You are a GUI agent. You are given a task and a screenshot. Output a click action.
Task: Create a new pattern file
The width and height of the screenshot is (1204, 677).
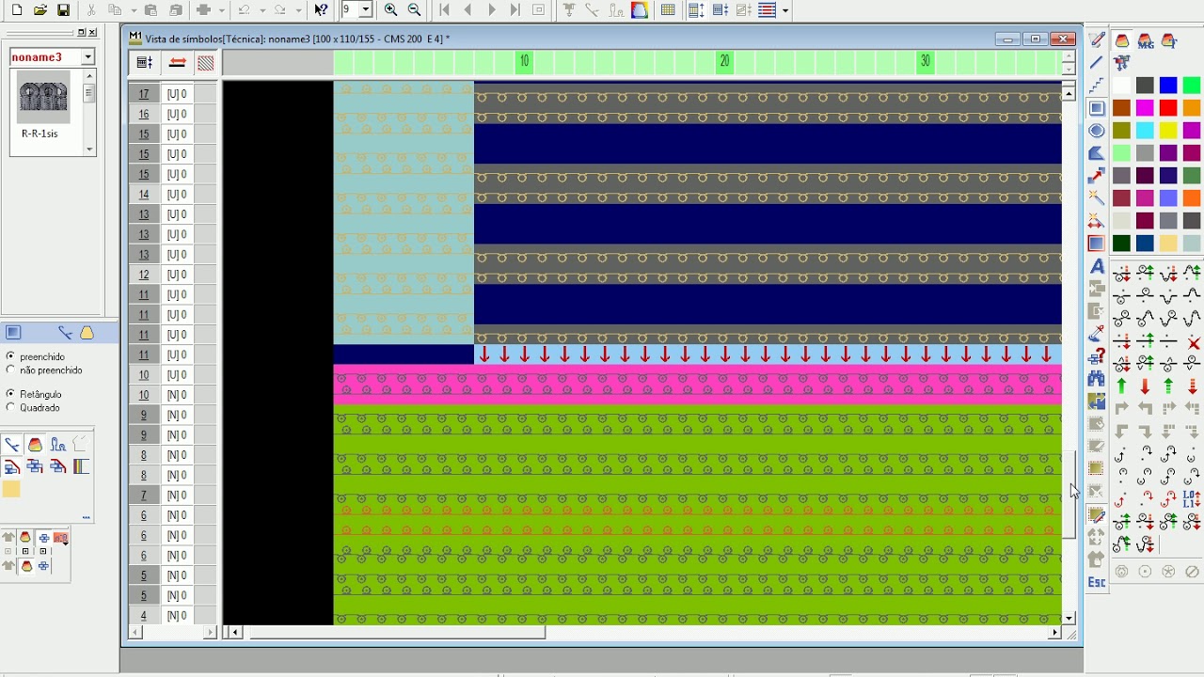17,10
